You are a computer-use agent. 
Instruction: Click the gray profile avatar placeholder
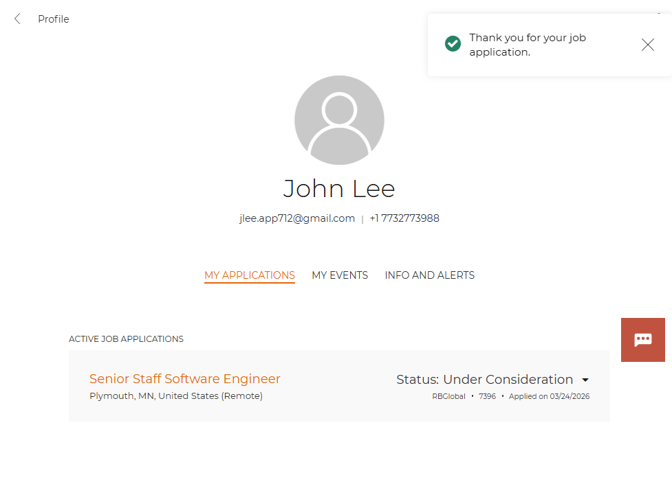[x=339, y=120]
